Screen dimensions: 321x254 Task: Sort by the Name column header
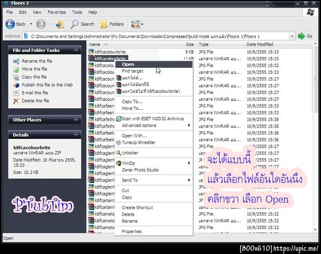122,44
